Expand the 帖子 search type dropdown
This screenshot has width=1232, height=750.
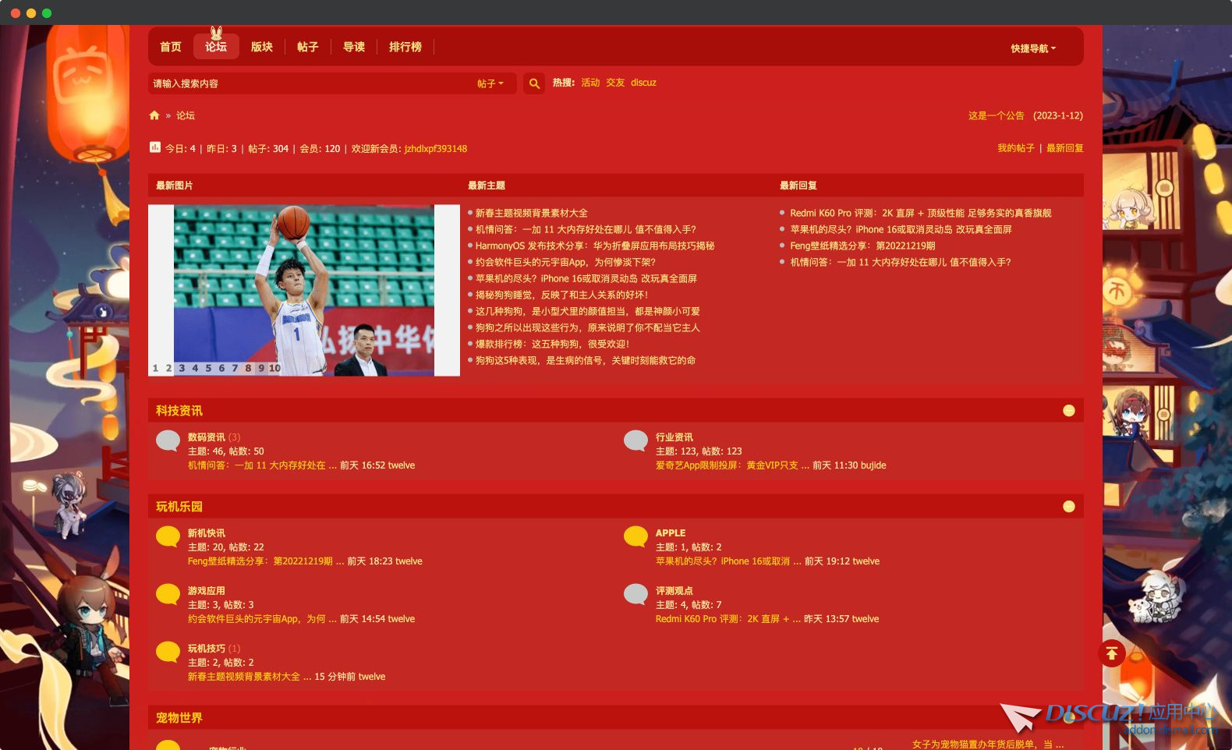(490, 83)
